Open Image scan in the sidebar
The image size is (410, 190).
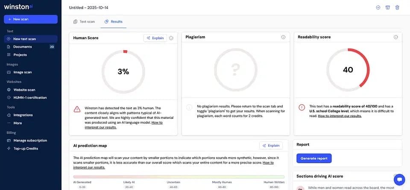22,72
